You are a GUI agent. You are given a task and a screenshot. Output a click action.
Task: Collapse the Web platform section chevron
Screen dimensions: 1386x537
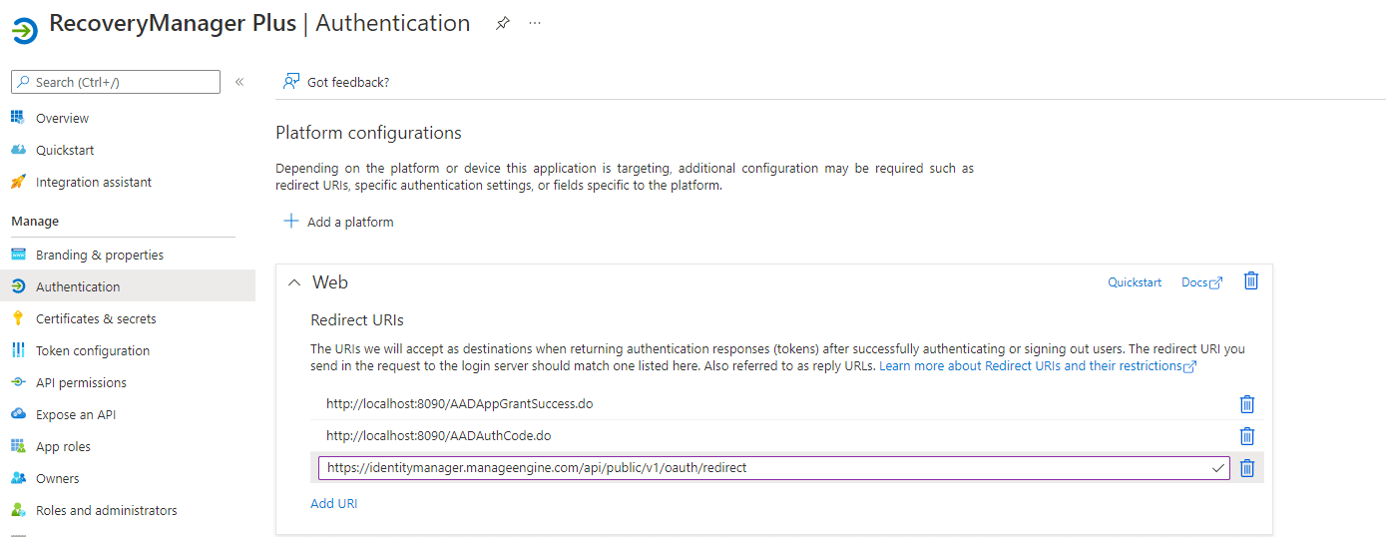coord(293,282)
